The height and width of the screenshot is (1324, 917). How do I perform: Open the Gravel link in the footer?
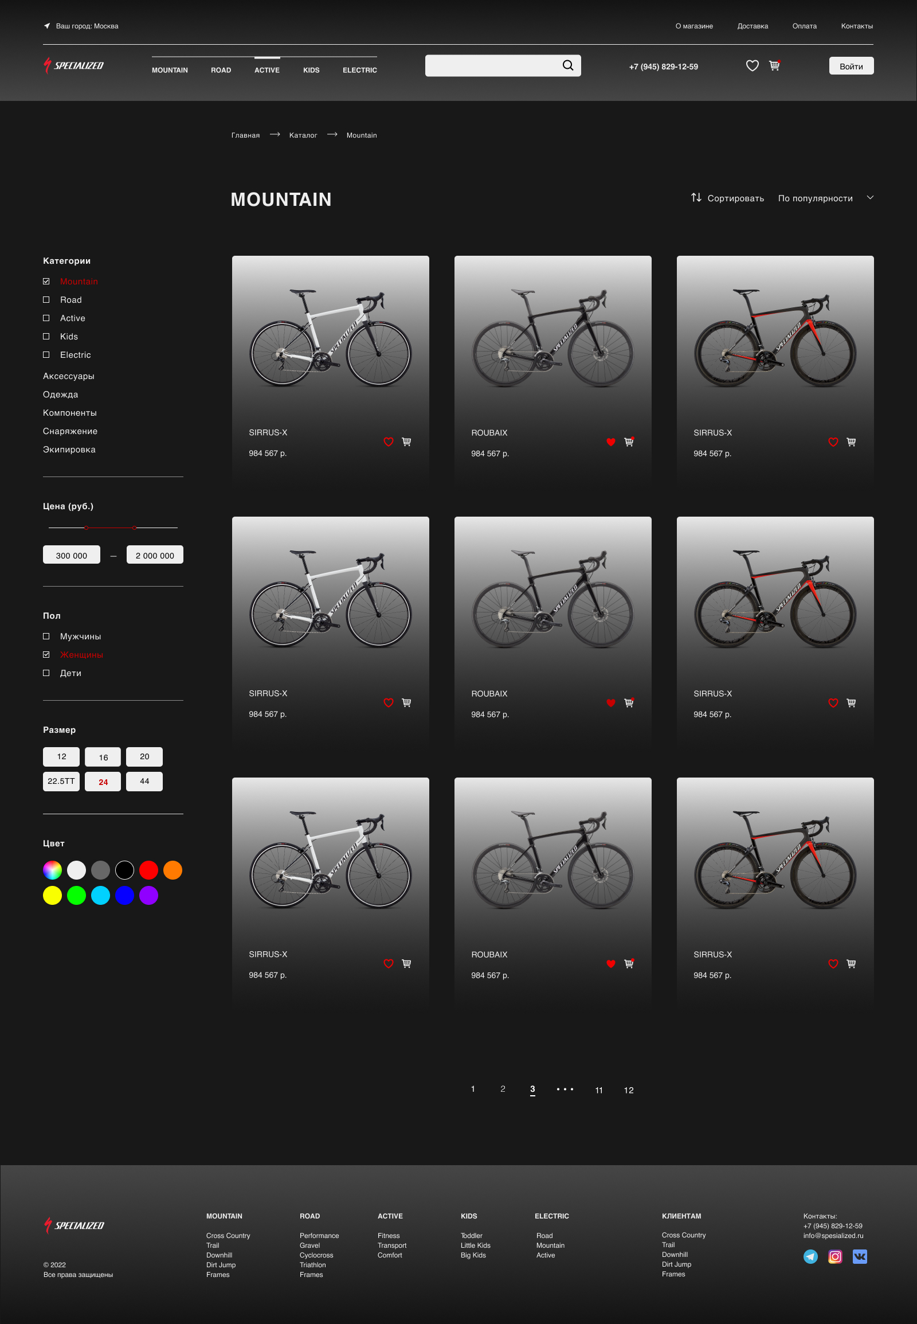pos(309,1245)
